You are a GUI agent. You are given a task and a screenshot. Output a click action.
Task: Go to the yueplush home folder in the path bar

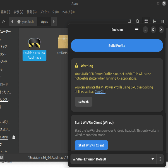click(26, 21)
